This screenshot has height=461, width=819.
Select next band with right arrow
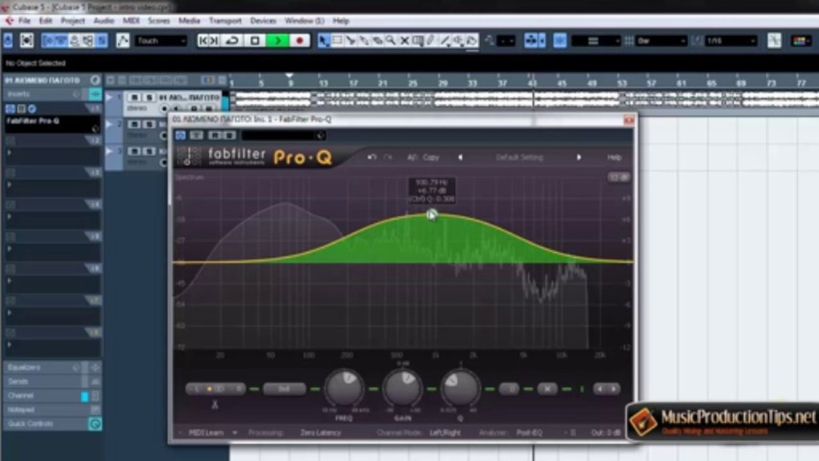pyautogui.click(x=614, y=389)
